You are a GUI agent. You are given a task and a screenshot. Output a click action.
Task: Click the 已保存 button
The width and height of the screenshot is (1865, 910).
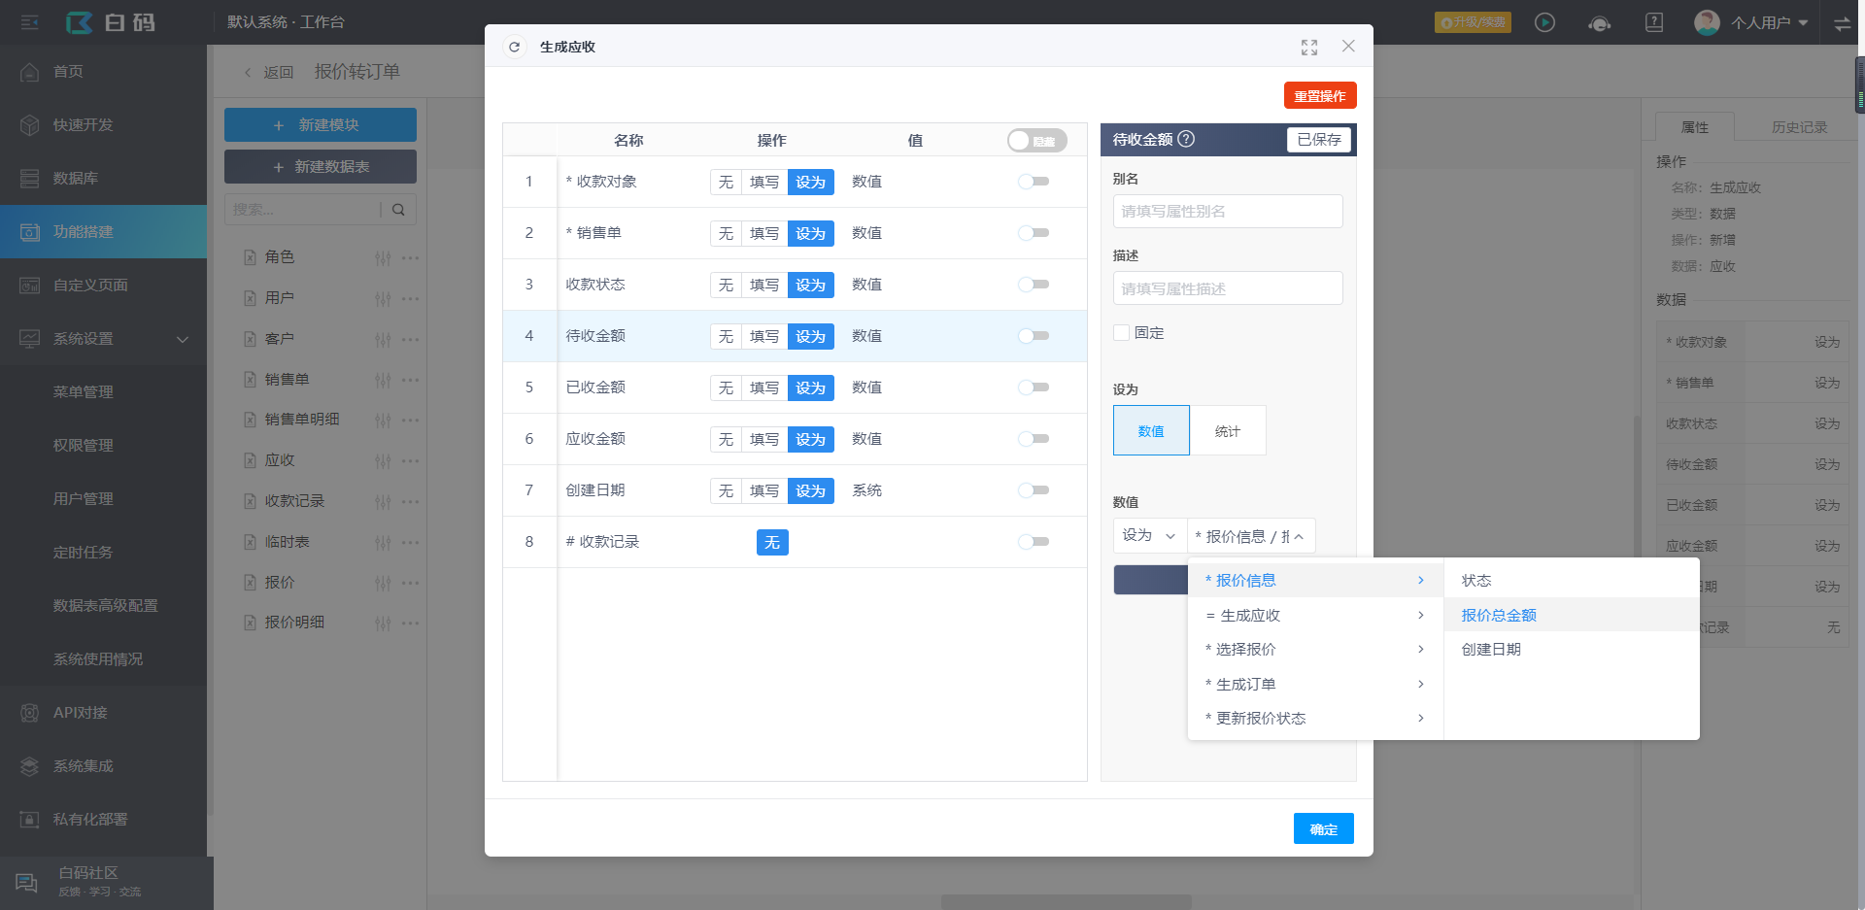[1319, 140]
